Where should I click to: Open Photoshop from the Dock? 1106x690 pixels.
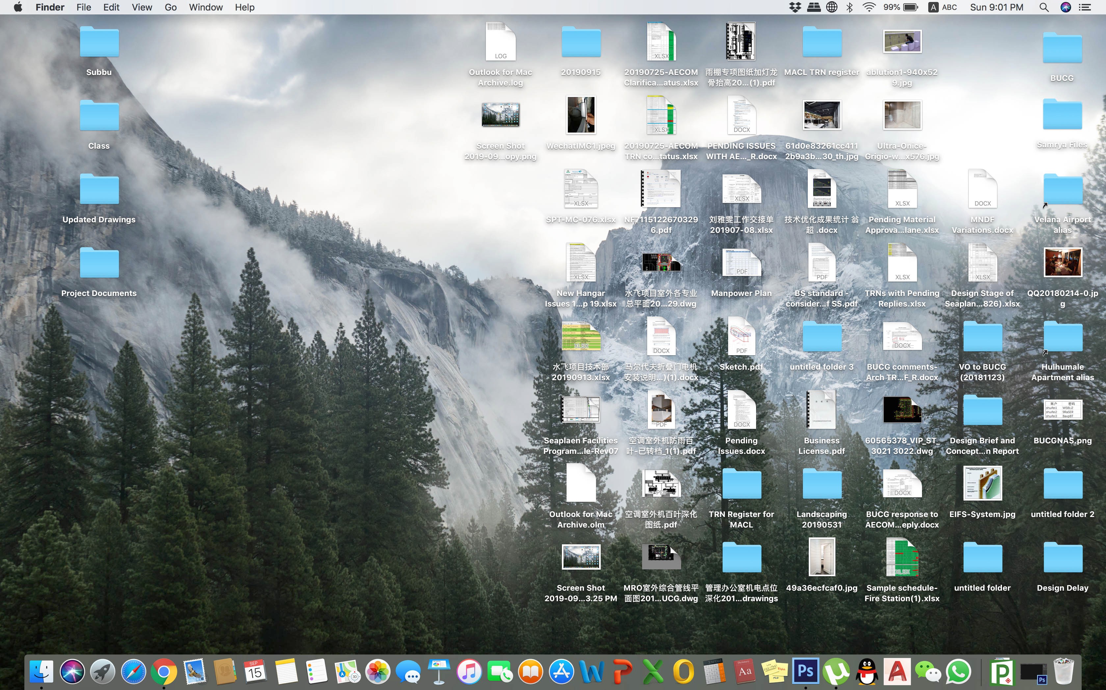pyautogui.click(x=805, y=671)
